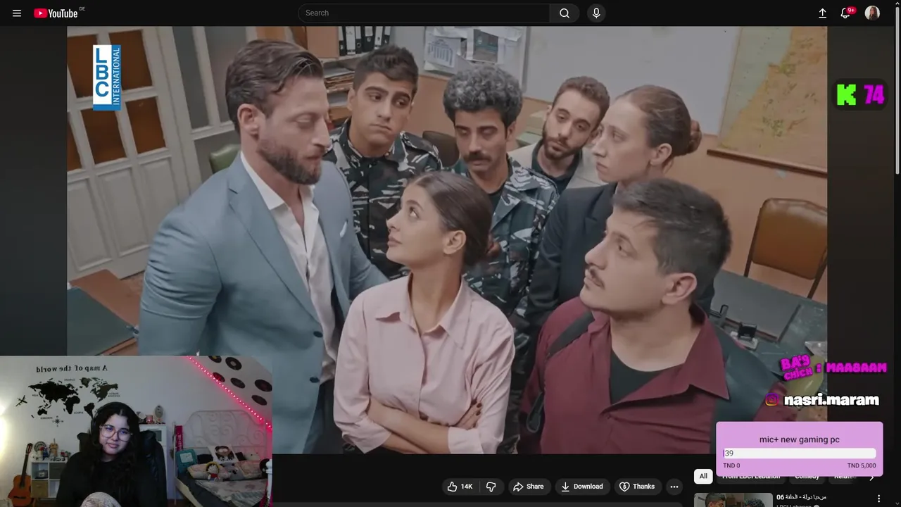Download this video
Viewport: 901px width, 507px height.
click(x=582, y=487)
